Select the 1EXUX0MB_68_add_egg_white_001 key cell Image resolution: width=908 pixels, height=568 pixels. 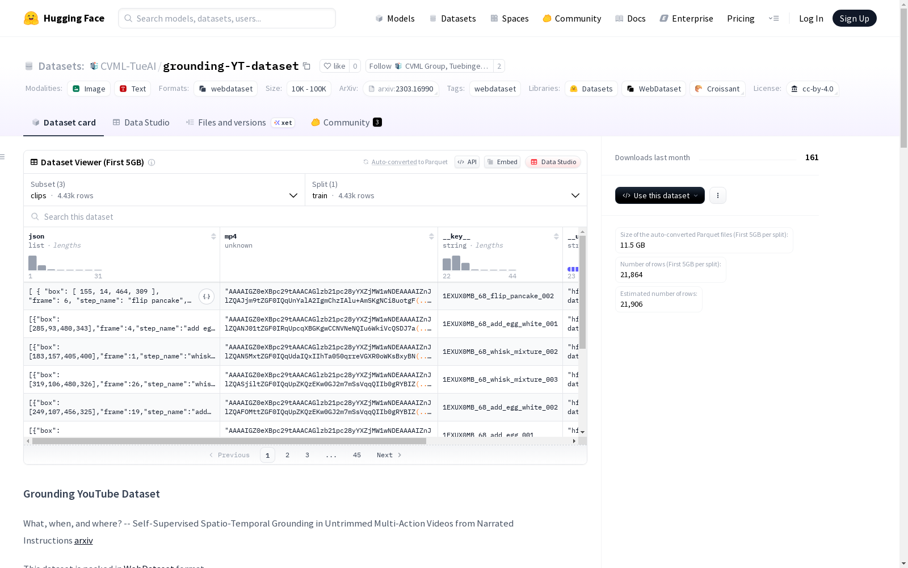click(500, 324)
